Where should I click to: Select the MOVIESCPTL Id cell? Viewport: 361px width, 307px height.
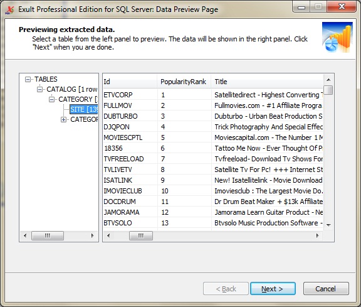click(130, 137)
